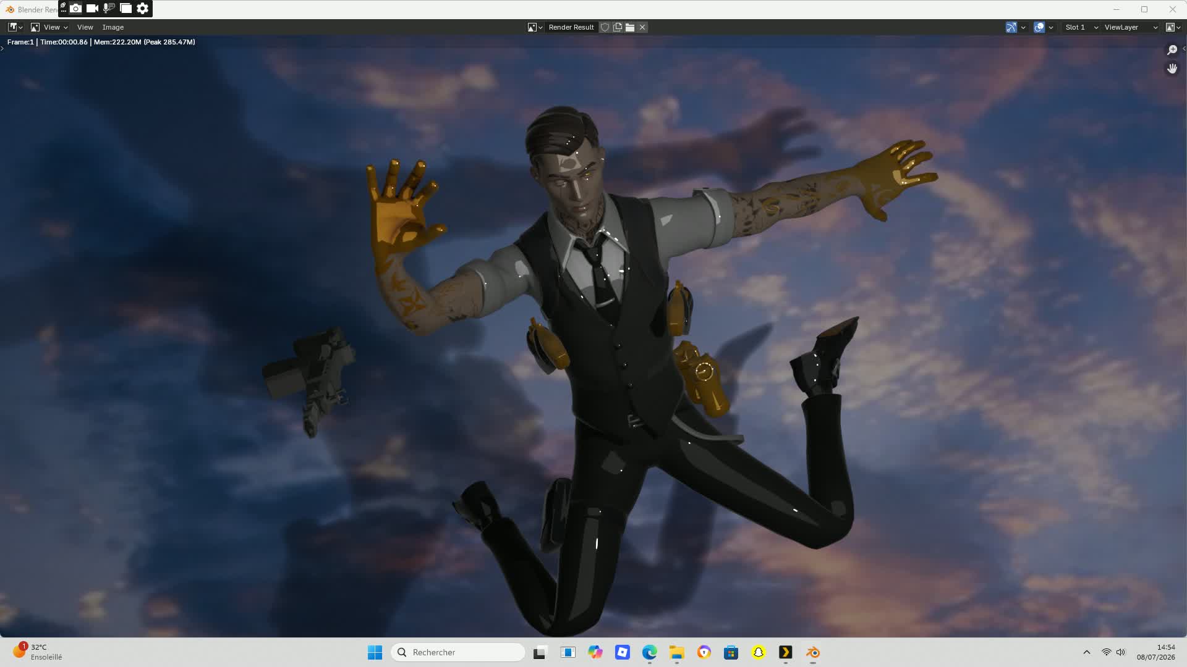Toggle the show overlays button

pyautogui.click(x=1039, y=27)
